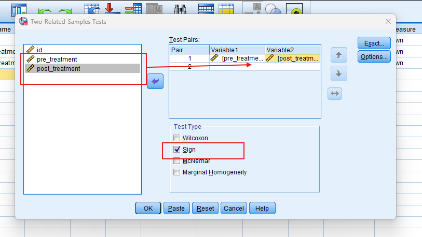Open the Options... dialog

click(x=374, y=56)
